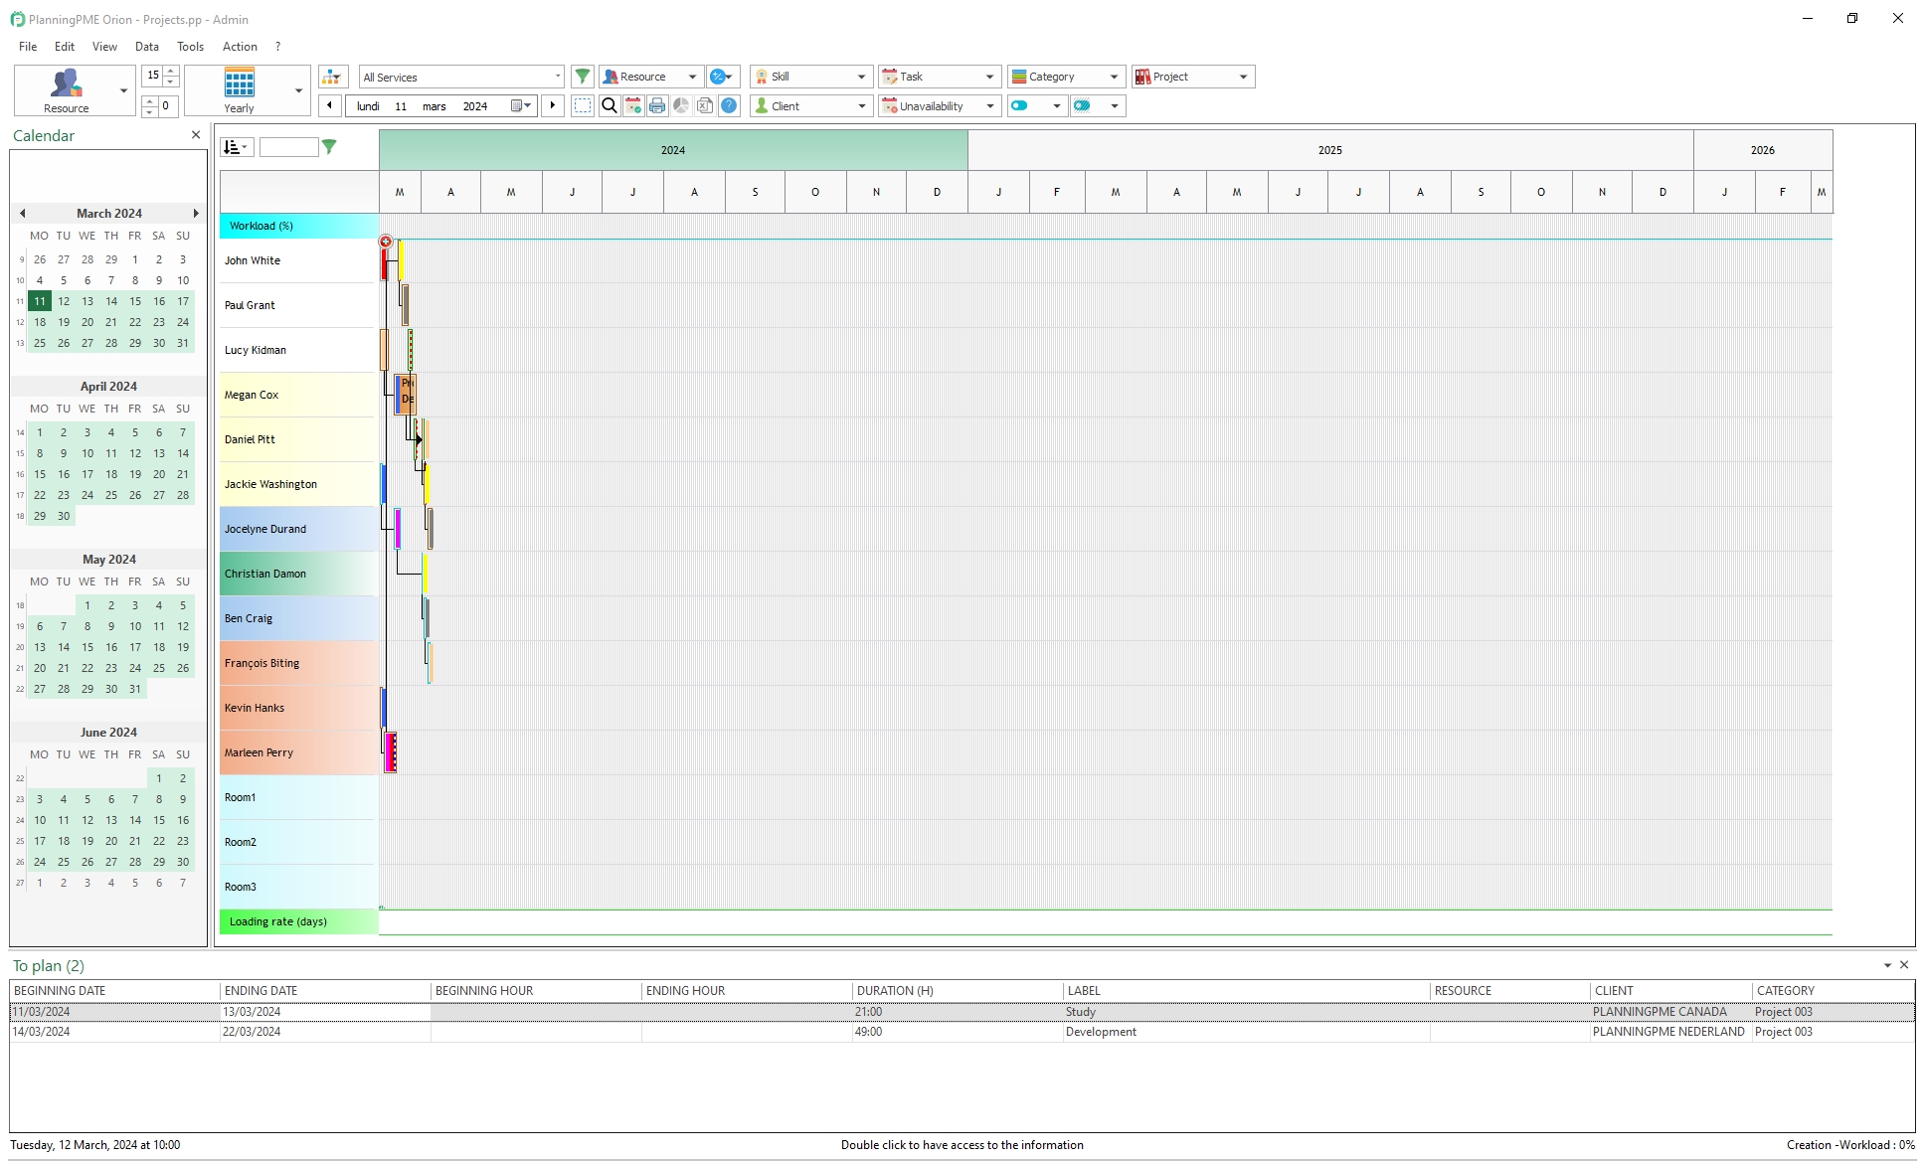
Task: Click the rectangular selection tool icon
Action: pyautogui.click(x=583, y=105)
